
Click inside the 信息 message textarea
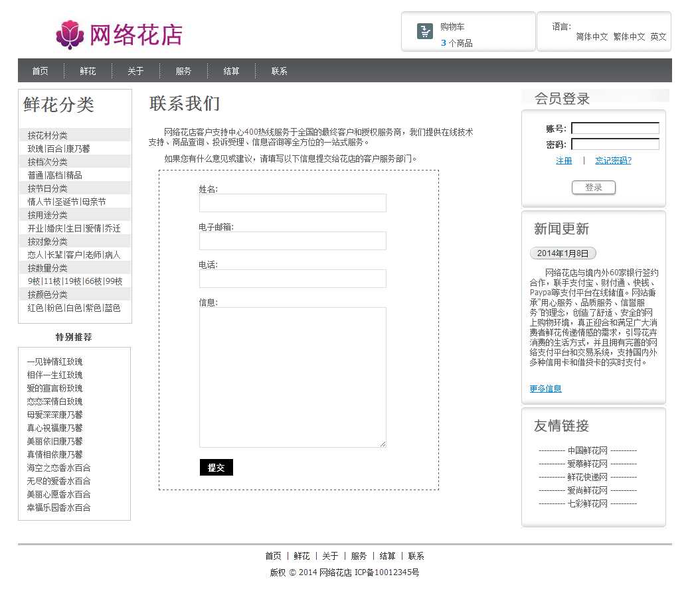click(292, 377)
